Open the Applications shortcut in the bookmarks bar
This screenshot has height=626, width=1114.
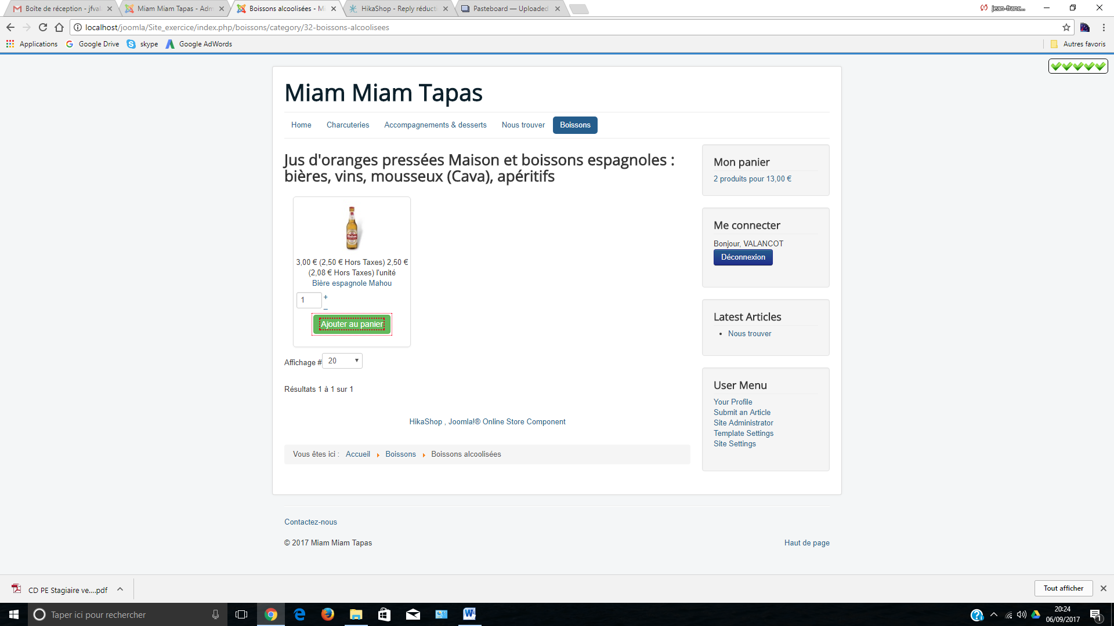click(x=32, y=44)
